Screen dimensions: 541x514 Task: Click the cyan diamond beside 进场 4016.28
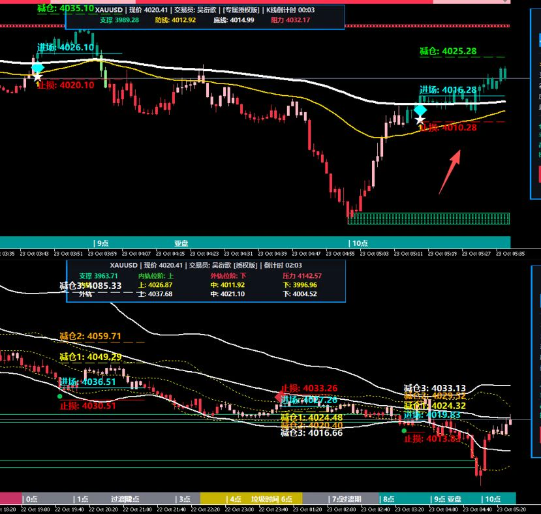420,110
